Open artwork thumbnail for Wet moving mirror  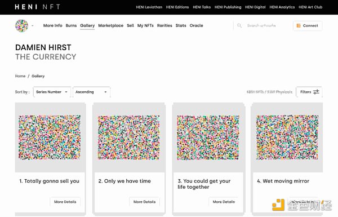point(287,138)
